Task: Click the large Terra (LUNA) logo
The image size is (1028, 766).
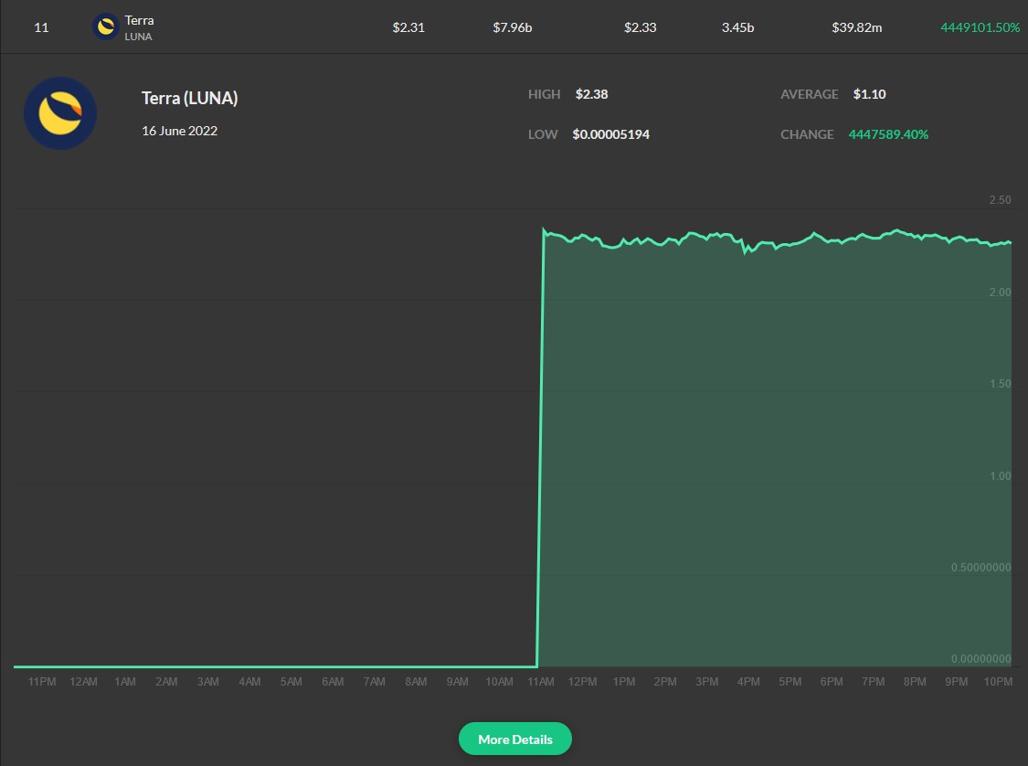Action: click(x=60, y=113)
